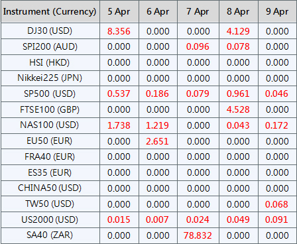Click the 0.096 value on 7 Apr
The image size is (297, 244).
click(x=198, y=46)
